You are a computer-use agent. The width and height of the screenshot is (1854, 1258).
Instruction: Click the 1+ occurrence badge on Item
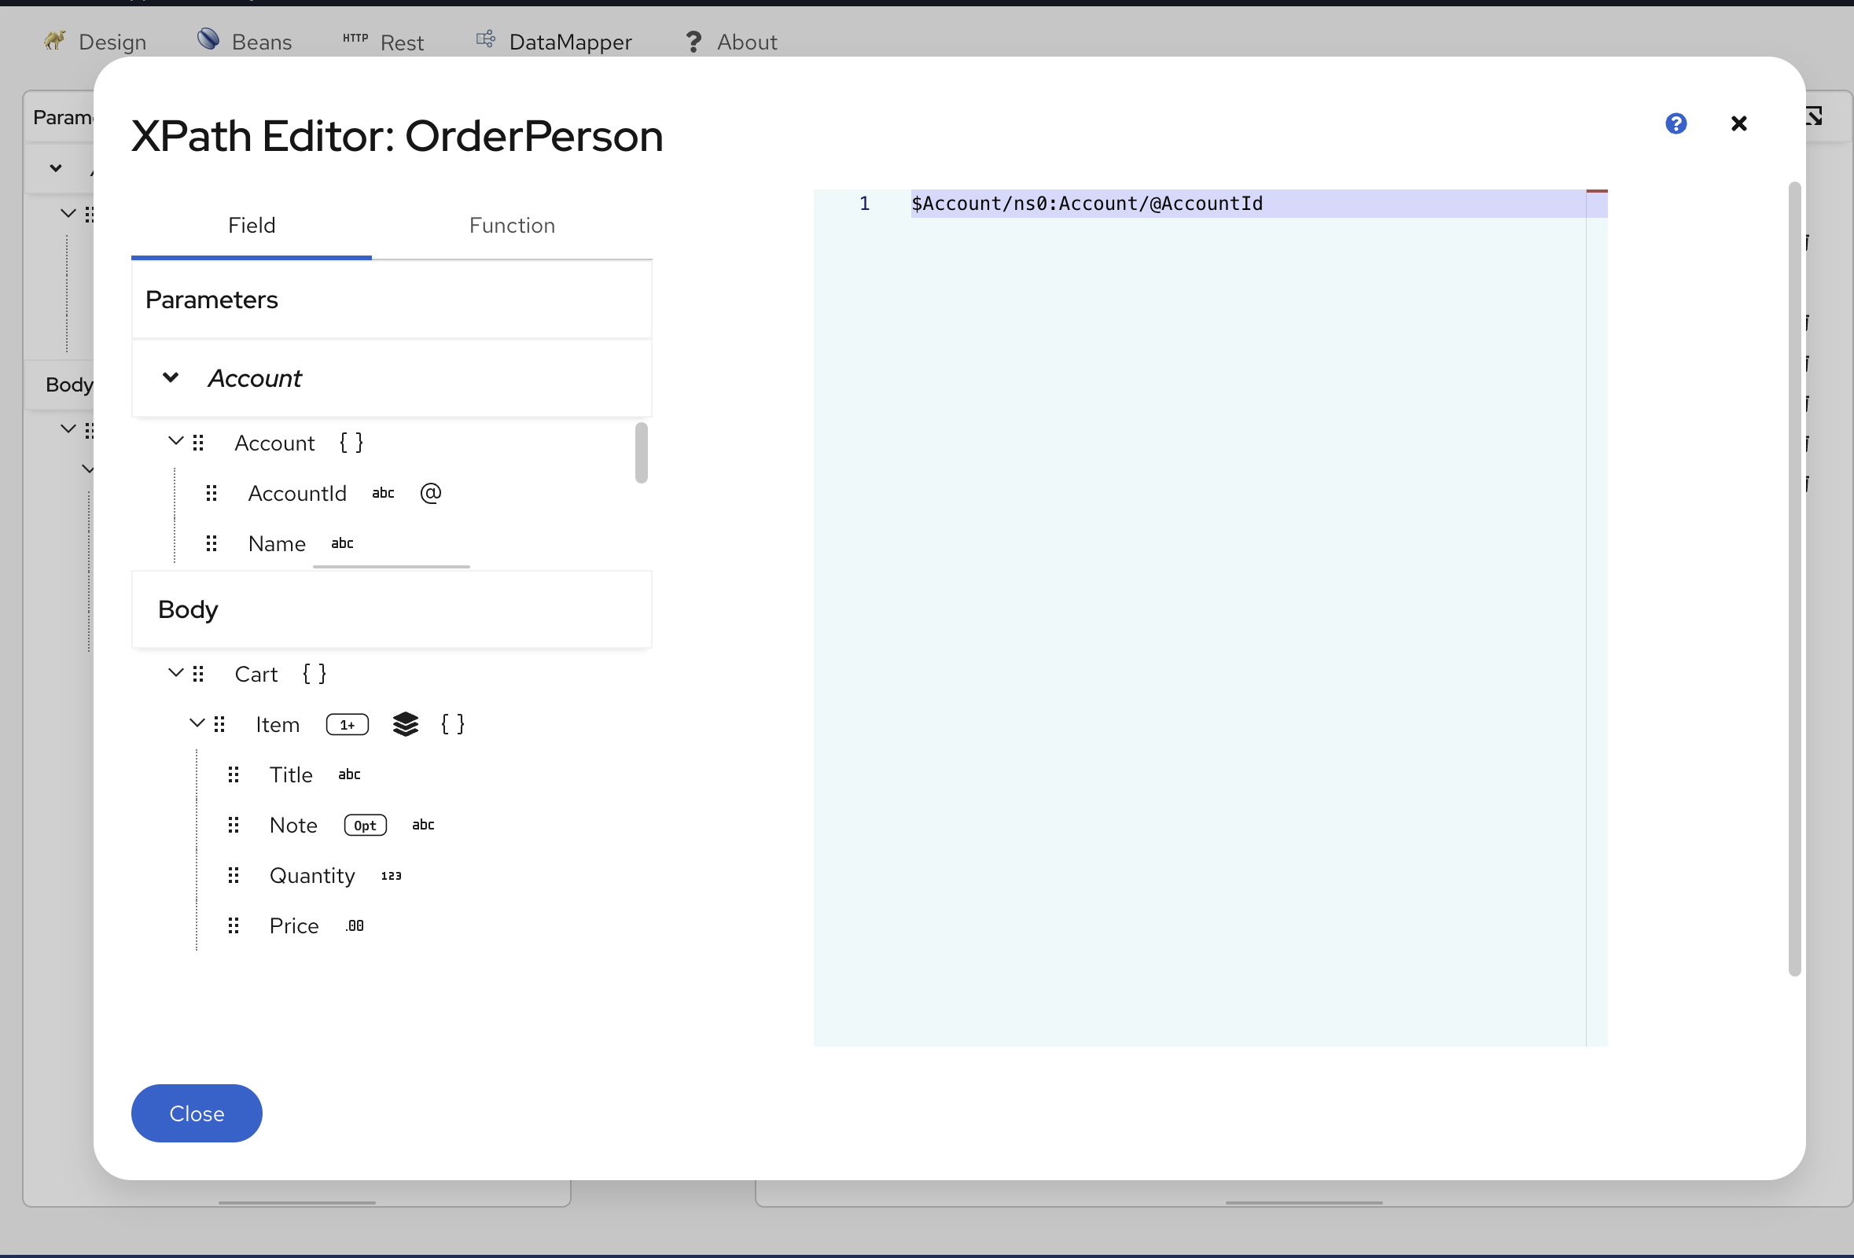[347, 724]
